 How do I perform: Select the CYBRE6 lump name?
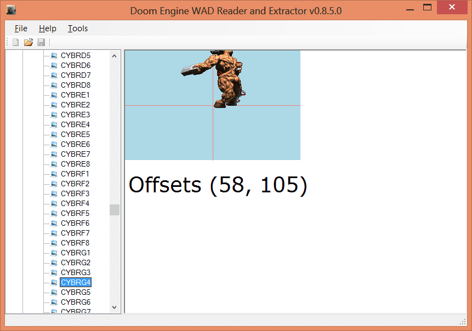(x=75, y=144)
